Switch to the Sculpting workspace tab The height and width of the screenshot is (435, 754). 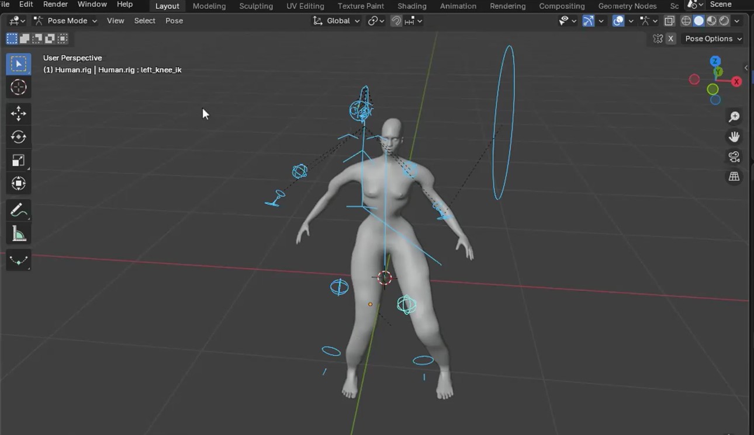point(256,6)
